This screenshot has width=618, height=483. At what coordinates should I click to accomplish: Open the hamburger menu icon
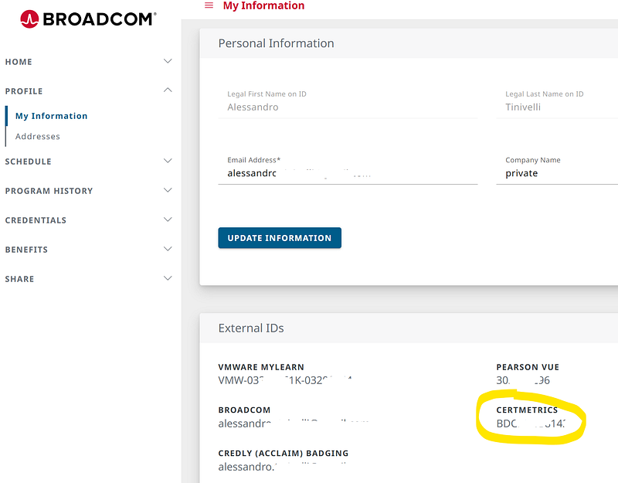209,6
